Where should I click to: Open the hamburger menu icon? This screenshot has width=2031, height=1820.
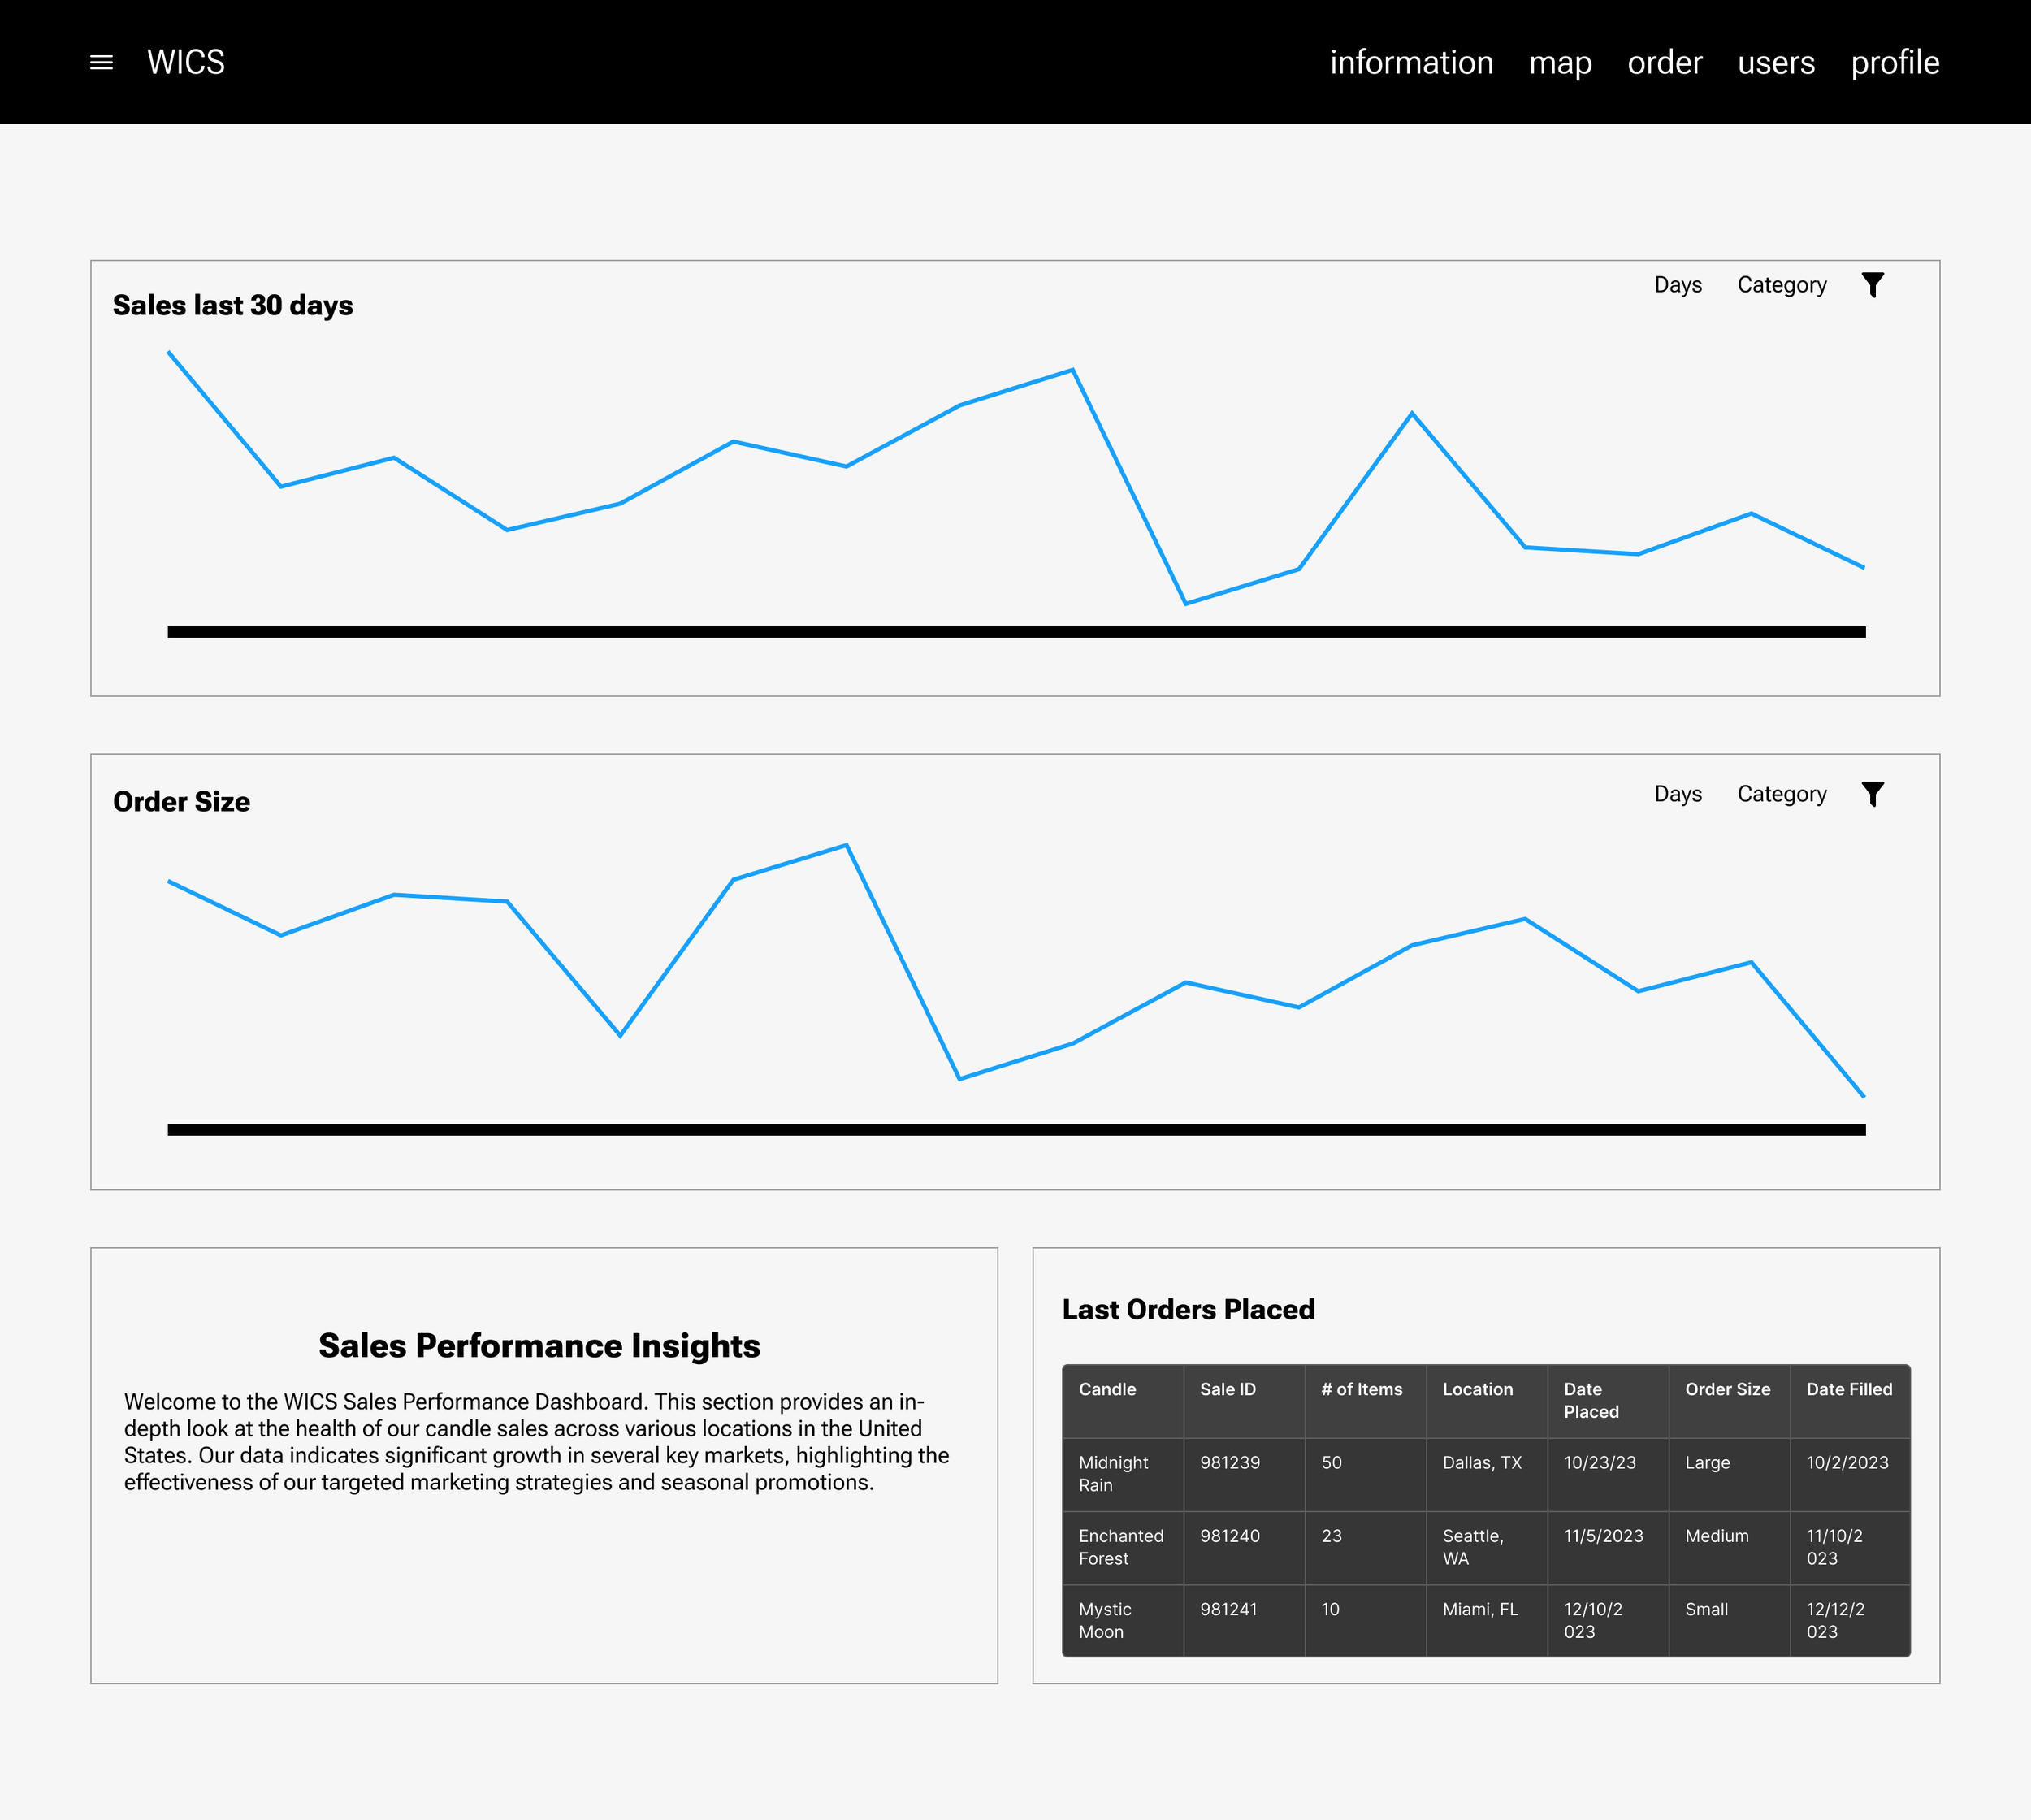tap(101, 63)
